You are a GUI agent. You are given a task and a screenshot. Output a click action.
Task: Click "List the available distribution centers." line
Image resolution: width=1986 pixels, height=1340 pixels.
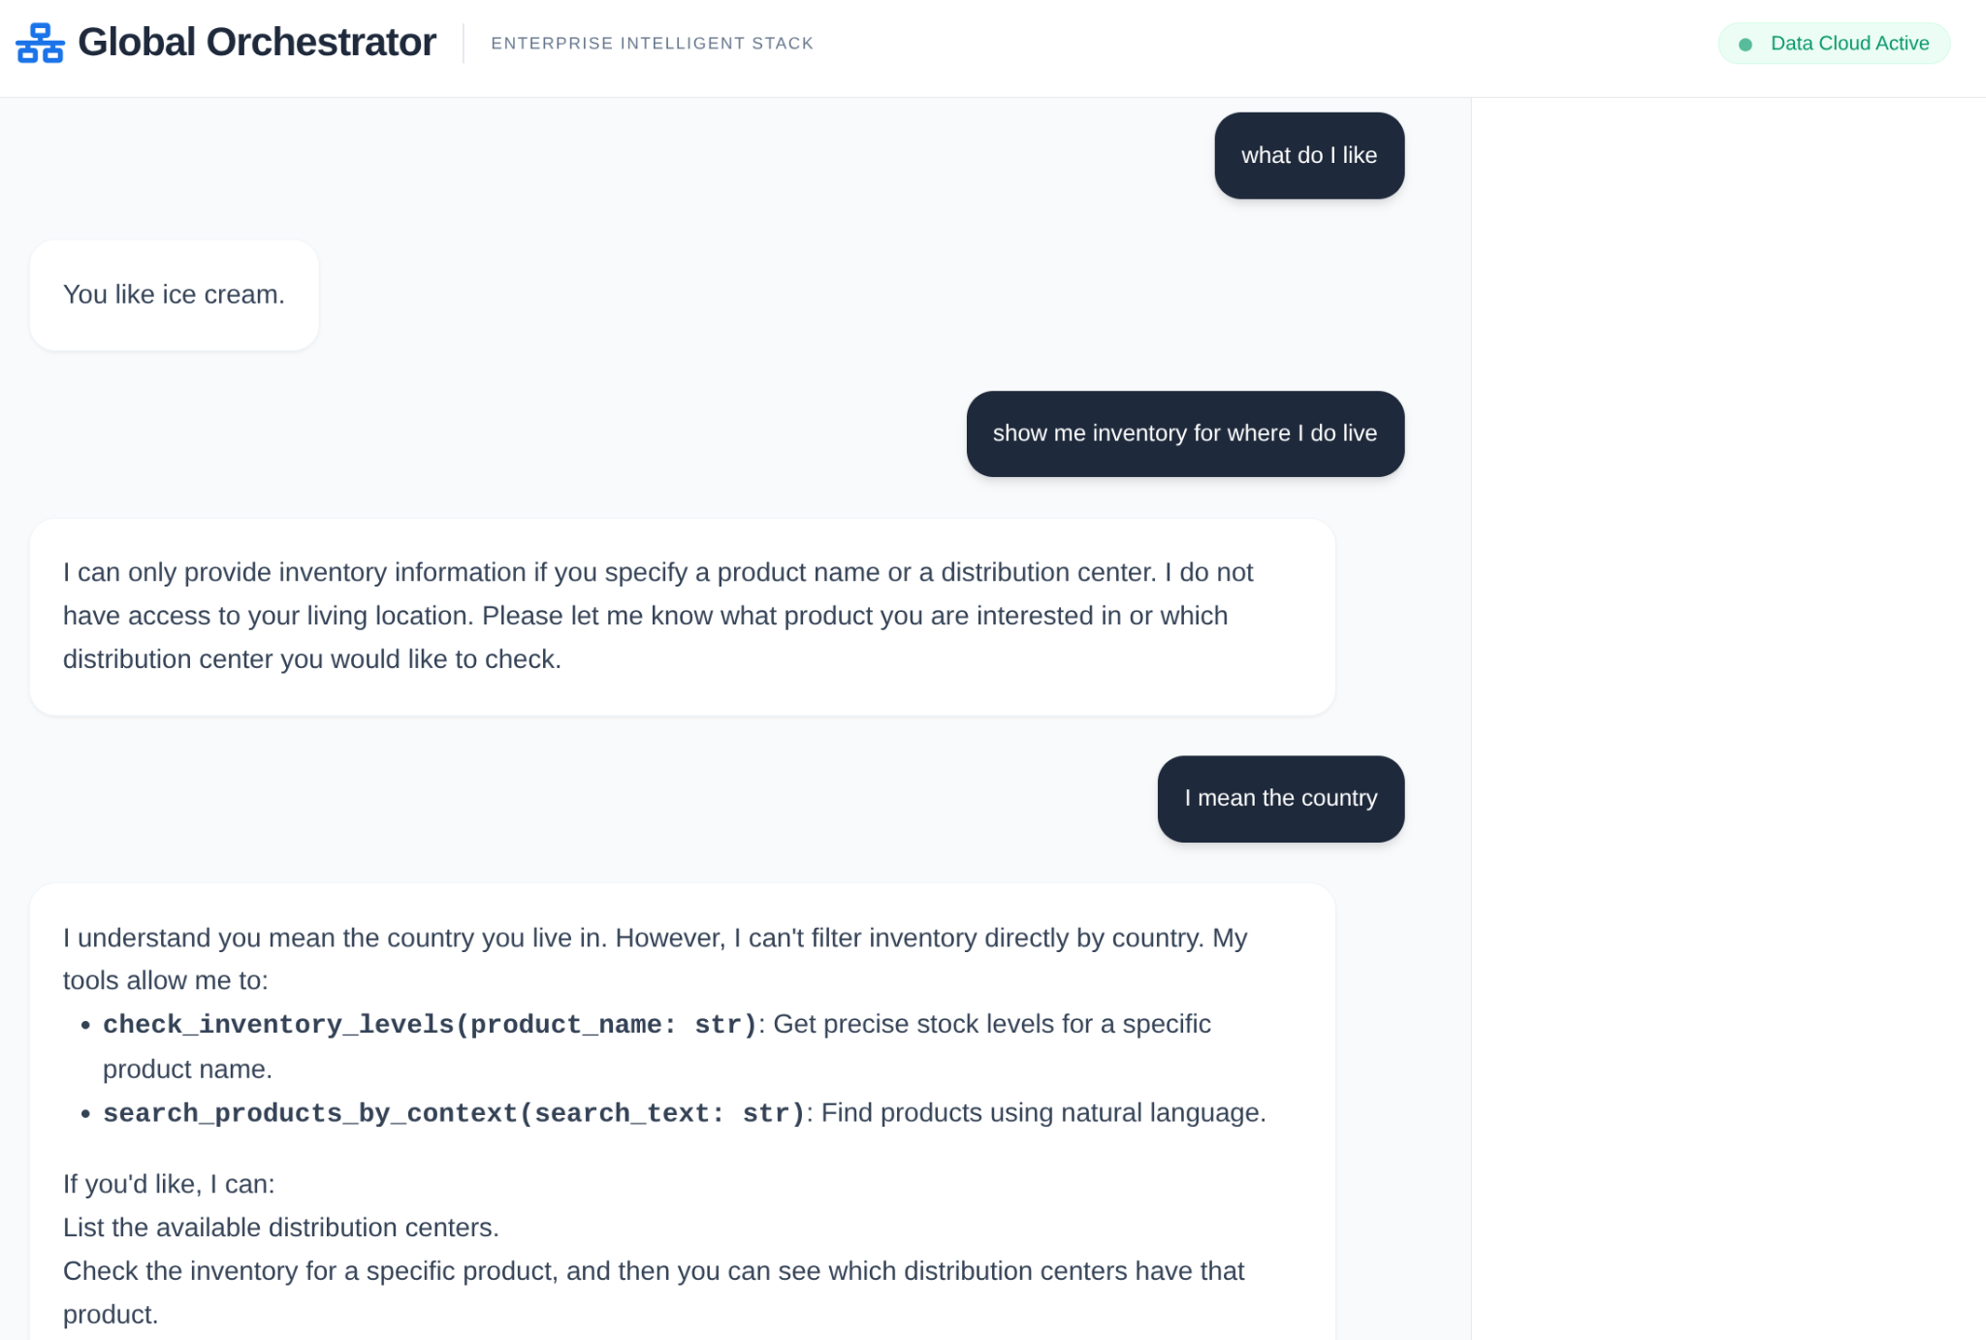click(x=281, y=1228)
